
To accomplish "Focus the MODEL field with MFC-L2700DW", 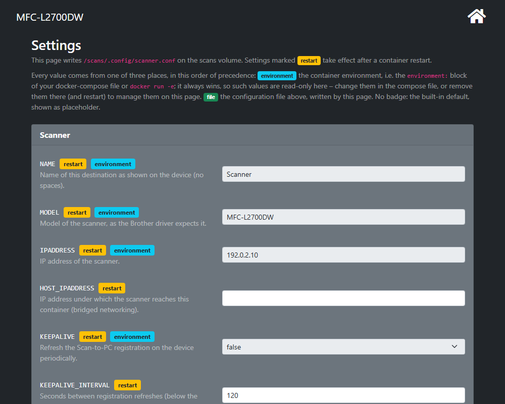I will (343, 217).
